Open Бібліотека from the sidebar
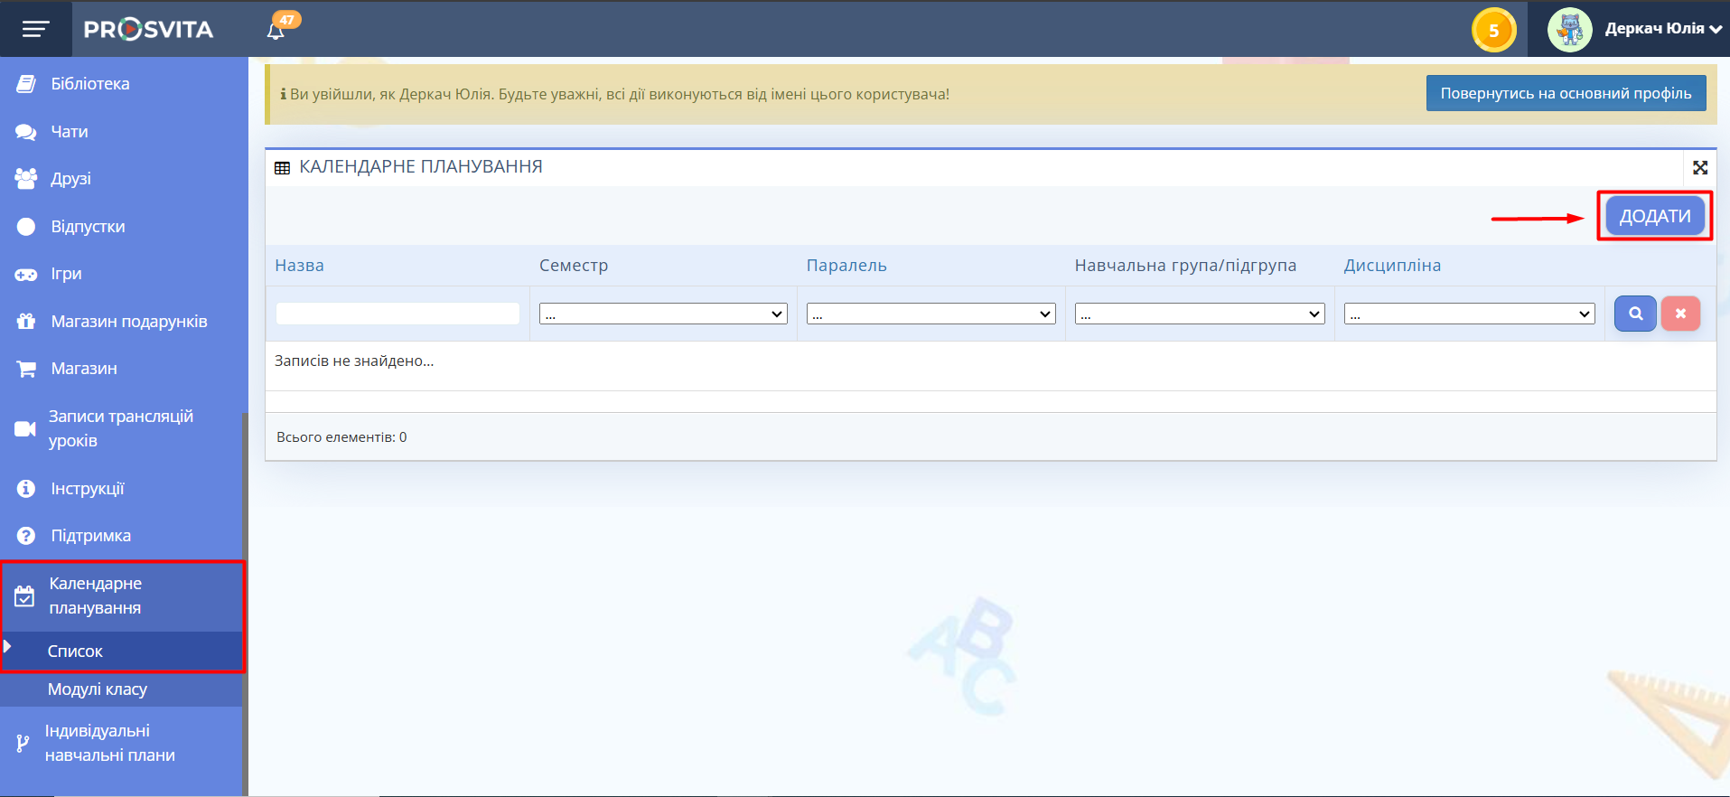Viewport: 1730px width, 797px height. tap(89, 84)
